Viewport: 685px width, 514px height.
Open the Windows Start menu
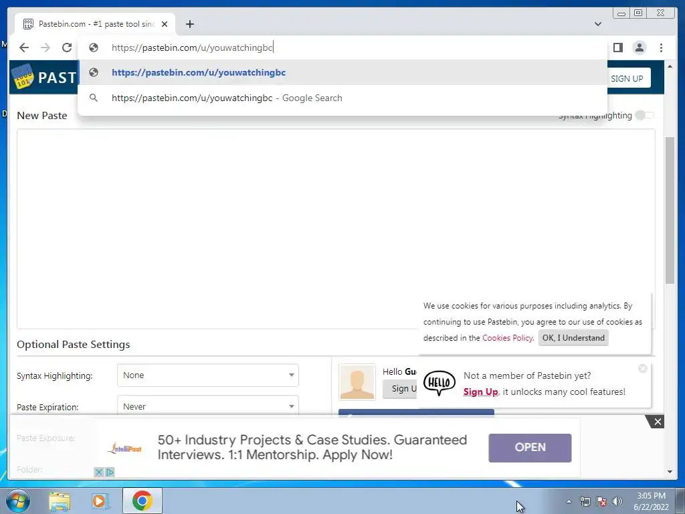tap(17, 501)
